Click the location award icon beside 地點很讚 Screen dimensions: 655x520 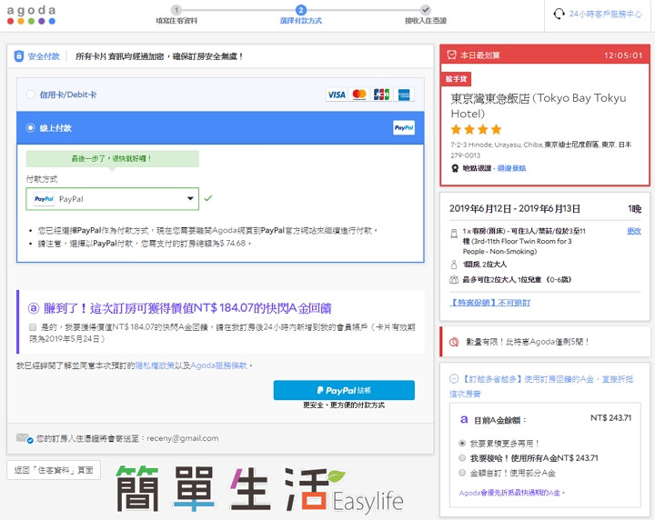pos(455,168)
